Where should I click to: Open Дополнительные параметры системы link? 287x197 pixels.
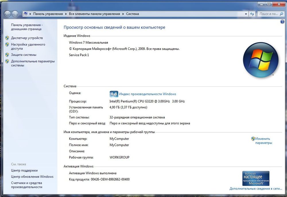pos(33,63)
